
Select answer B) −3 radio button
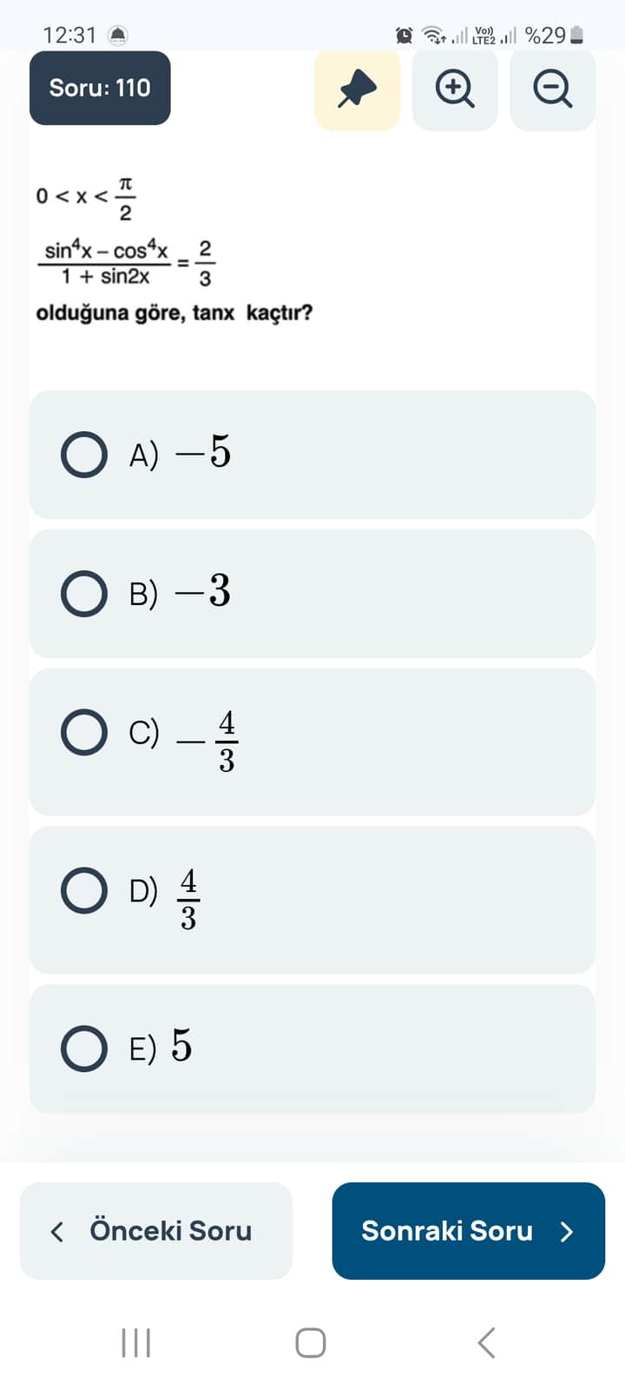(x=84, y=594)
